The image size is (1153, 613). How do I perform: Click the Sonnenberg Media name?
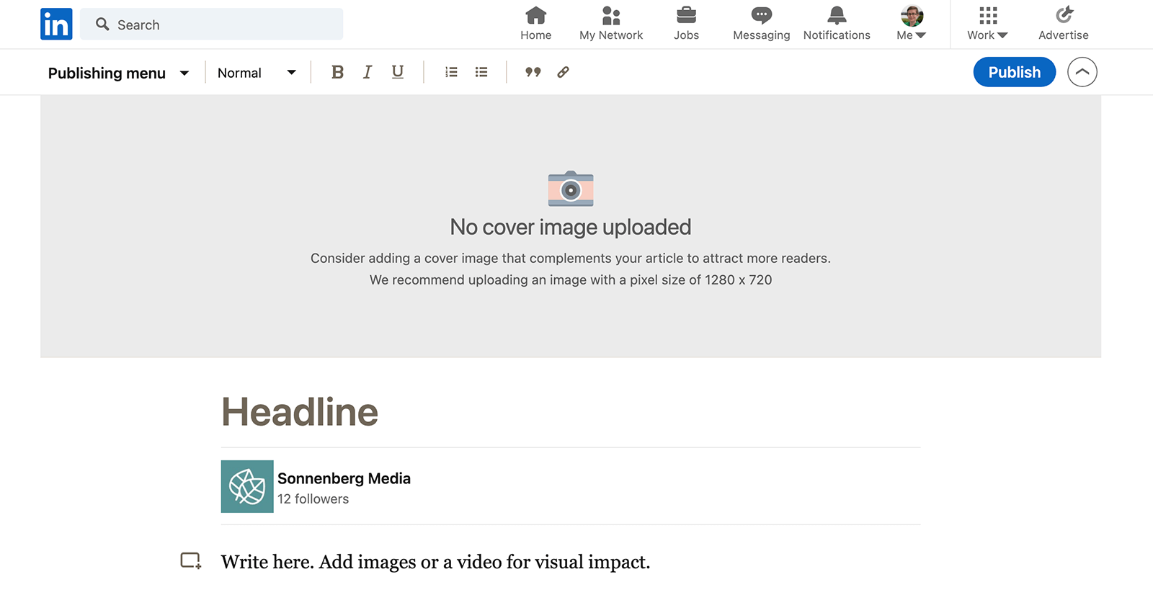344,478
